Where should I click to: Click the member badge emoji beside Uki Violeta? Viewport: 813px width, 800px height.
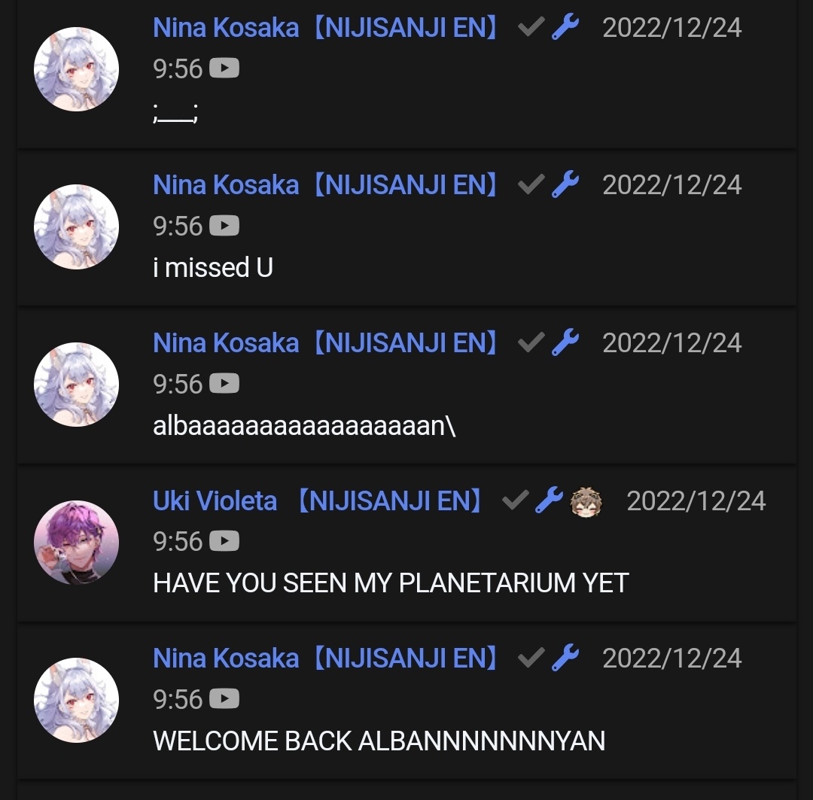586,501
